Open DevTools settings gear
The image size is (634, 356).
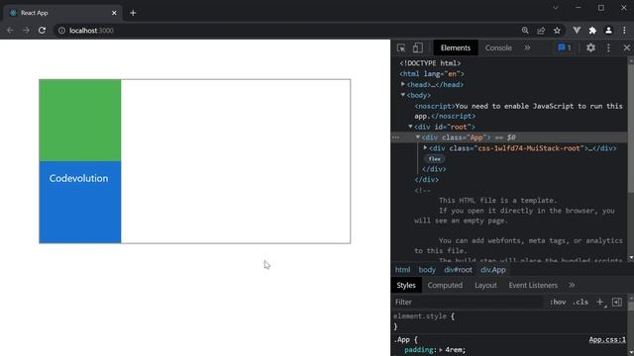[x=590, y=48]
